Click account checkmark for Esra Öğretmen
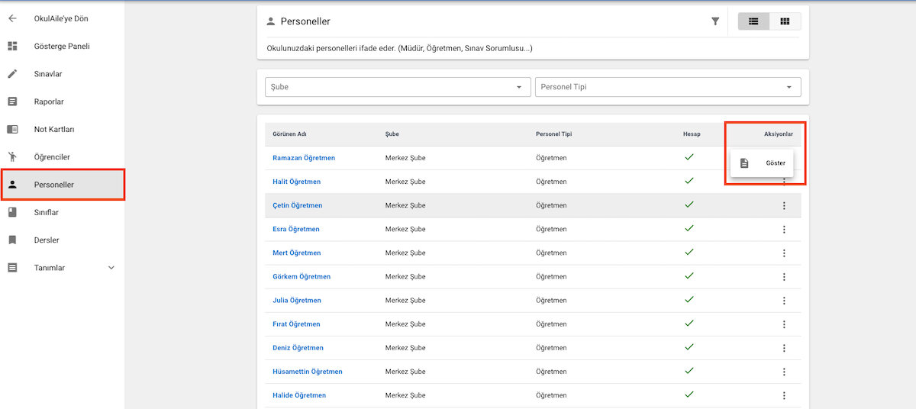The image size is (916, 409). (689, 228)
